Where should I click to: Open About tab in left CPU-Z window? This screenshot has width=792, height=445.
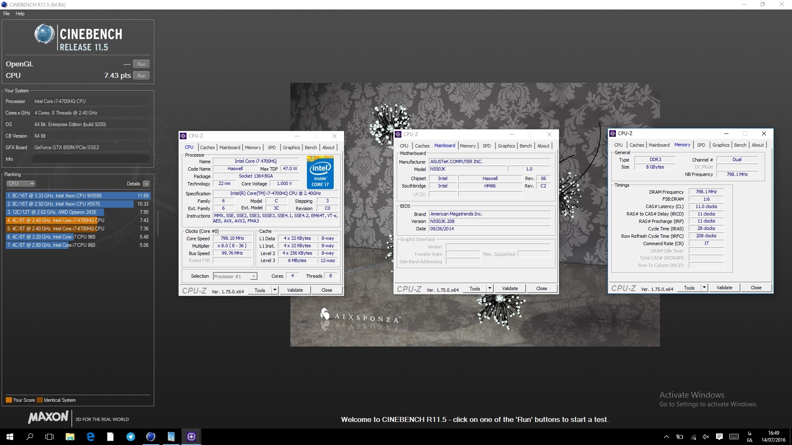tap(328, 148)
